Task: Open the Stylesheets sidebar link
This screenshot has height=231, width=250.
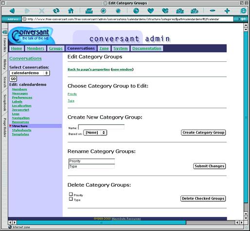Action: (21, 130)
